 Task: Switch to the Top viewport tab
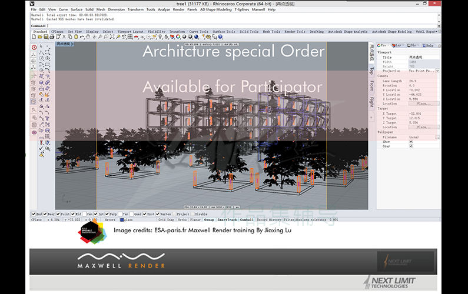tap(371, 71)
